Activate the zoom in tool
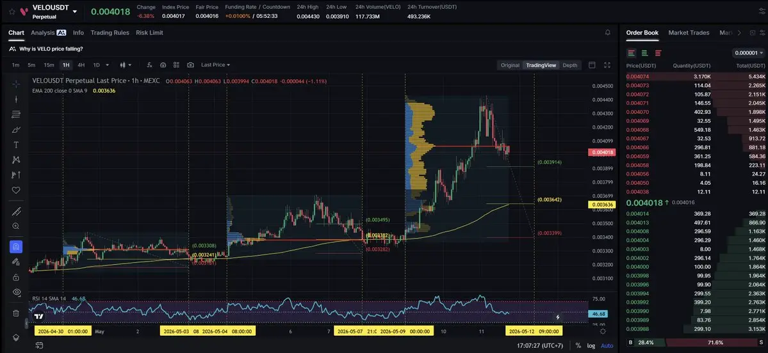This screenshot has width=768, height=353. click(x=16, y=226)
